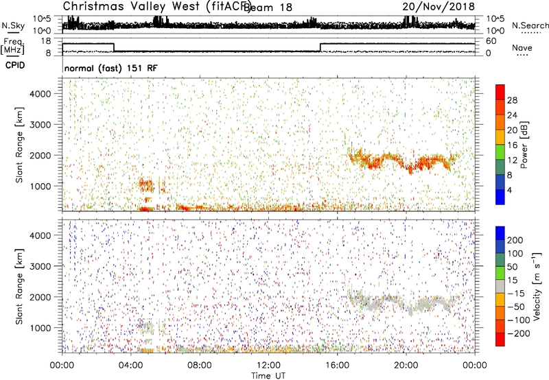Click the light green 12–16 dB power segment
Image resolution: width=549 pixels, height=380 pixels.
click(500, 152)
